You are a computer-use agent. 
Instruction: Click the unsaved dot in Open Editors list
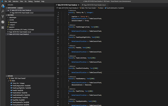click(8, 10)
